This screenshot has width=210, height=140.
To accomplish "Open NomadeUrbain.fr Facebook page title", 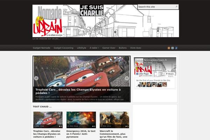I will coord(155,60).
